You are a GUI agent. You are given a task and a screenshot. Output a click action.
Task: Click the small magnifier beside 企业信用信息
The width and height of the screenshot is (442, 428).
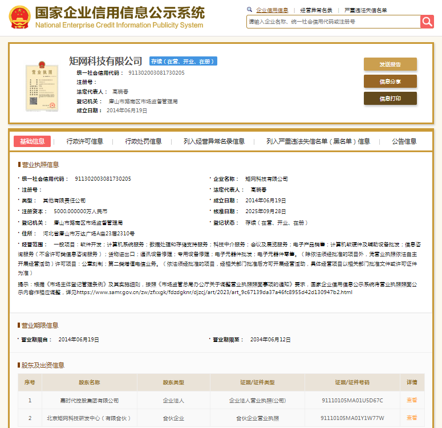pyautogui.click(x=249, y=10)
